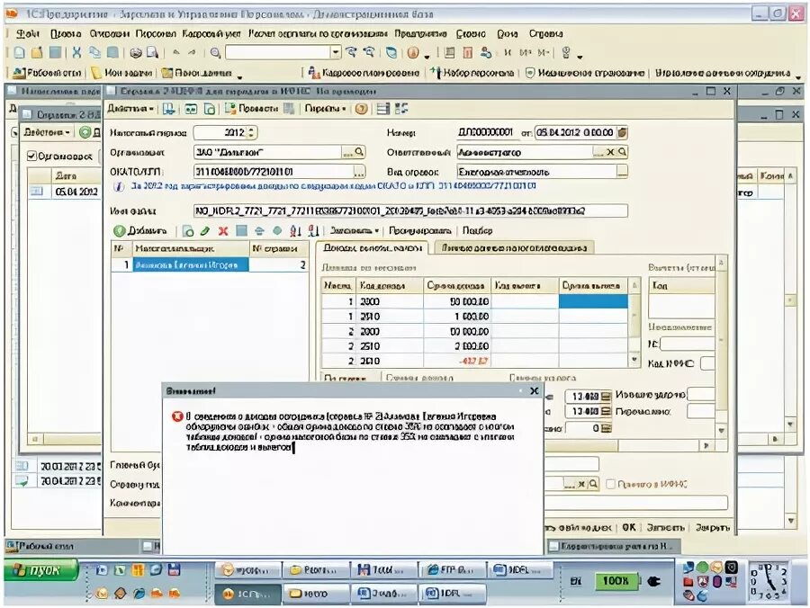Click the orange Help icon in main toolbar
The height and width of the screenshot is (608, 810).
click(413, 52)
